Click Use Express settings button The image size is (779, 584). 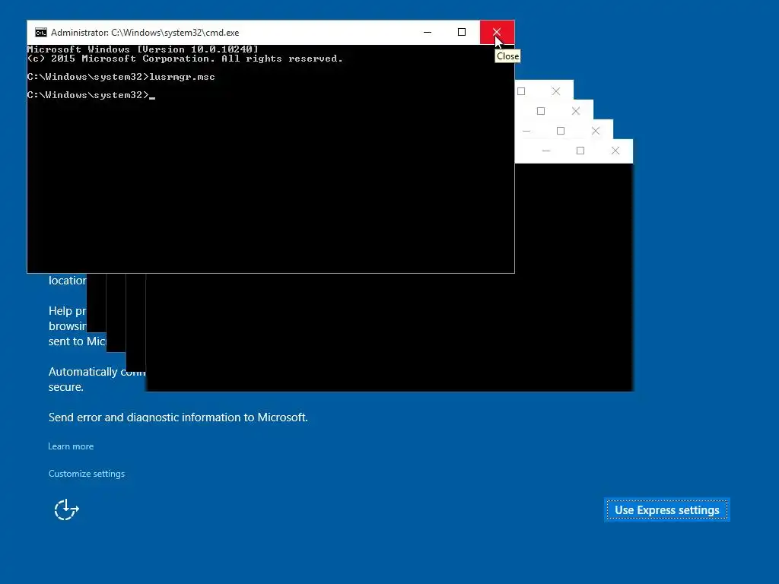(x=666, y=510)
